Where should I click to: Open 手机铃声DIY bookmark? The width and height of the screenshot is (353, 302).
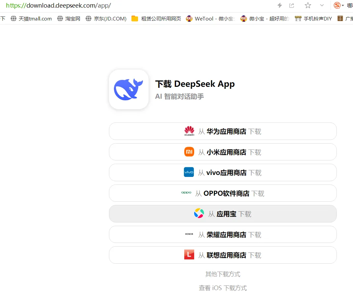[x=313, y=18]
